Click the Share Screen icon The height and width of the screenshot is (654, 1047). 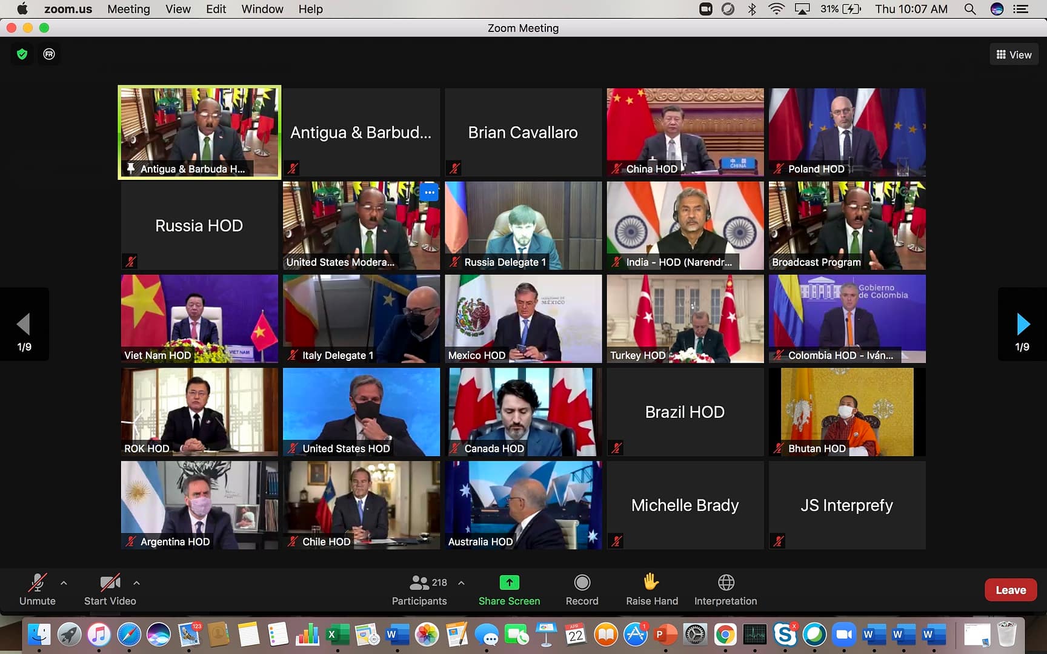click(x=509, y=583)
